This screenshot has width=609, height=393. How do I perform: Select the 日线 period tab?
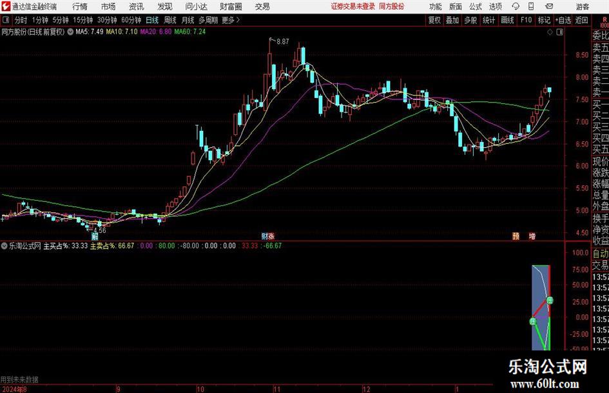152,20
